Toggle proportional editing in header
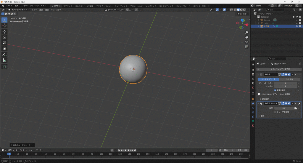Screen dimensions: 303x163 pyautogui.click(x=136, y=10)
